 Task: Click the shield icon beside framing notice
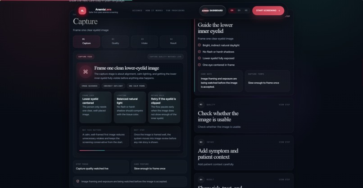[78, 181]
